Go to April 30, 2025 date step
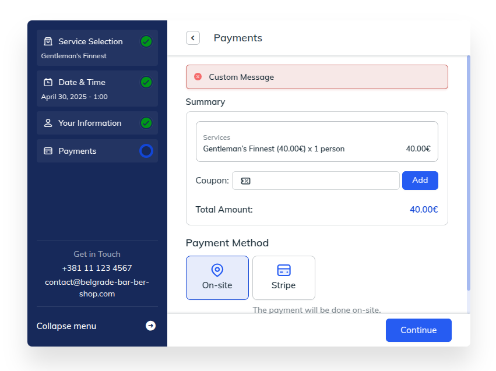496x371 pixels. click(x=75, y=97)
